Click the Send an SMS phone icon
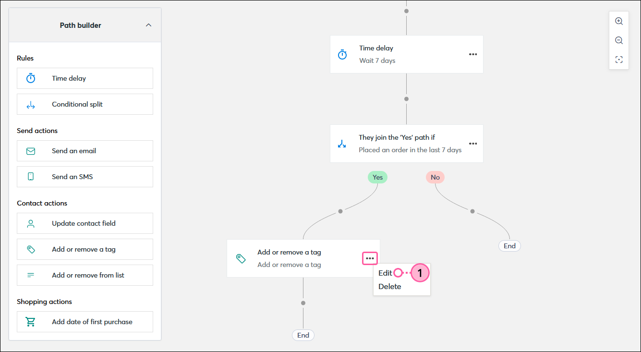641x352 pixels. pyautogui.click(x=31, y=176)
